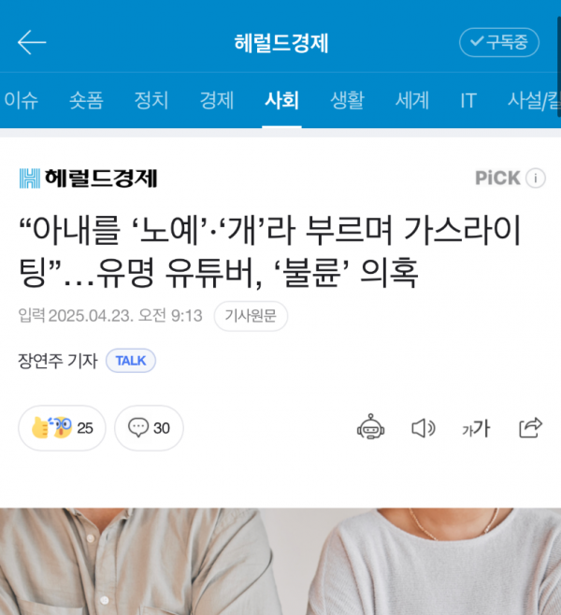
Task: Open emoji reactions with 25 count
Action: coord(62,428)
